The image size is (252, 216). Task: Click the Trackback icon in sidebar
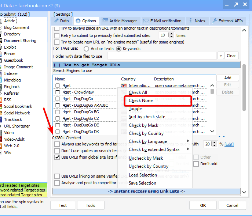[x=1, y=120]
